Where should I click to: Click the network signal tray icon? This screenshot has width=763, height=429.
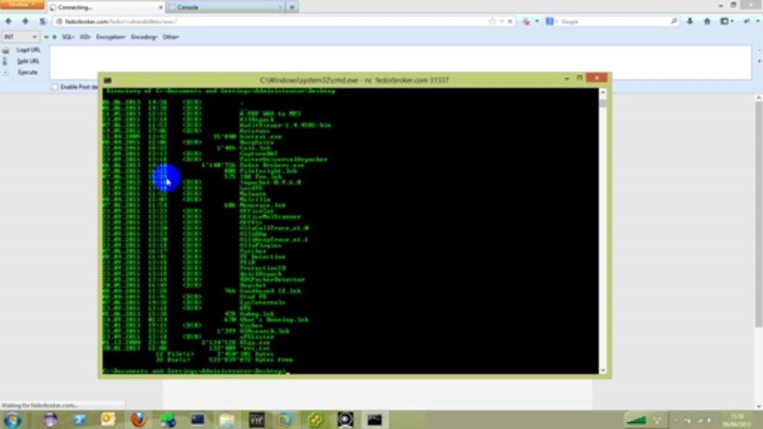636,420
